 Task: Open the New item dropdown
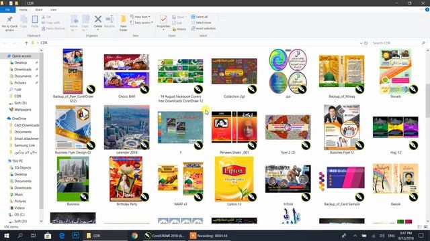[x=140, y=17]
